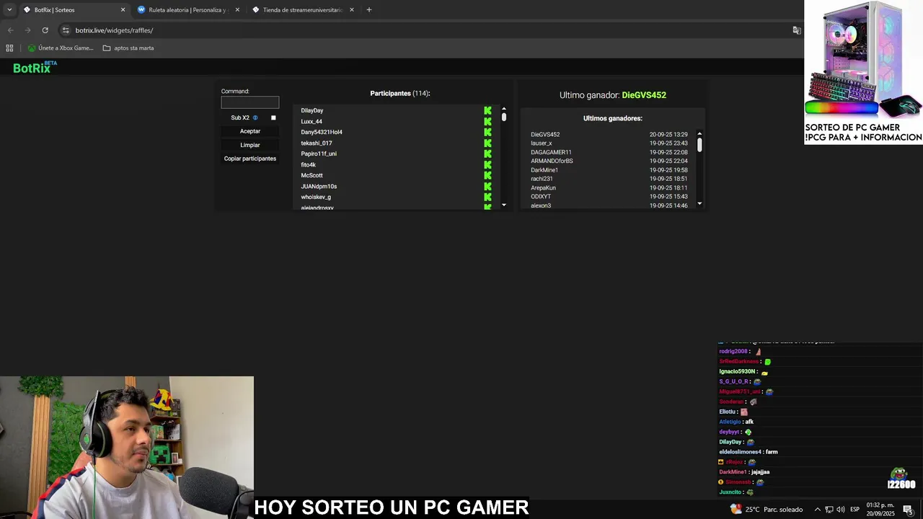923x519 pixels.
Task: Click the Kick icon beside DilayDay
Action: (487, 111)
